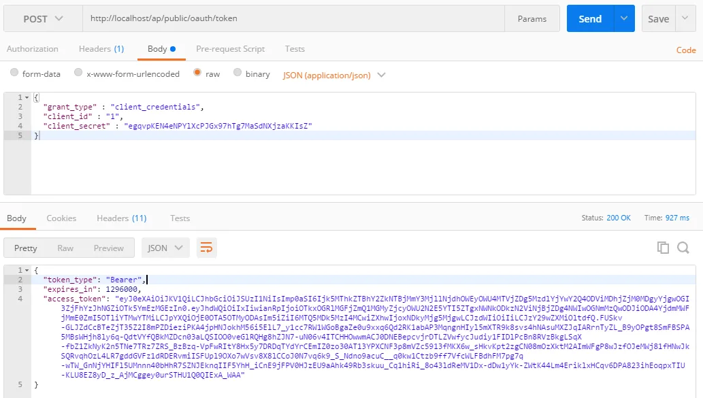This screenshot has width=703, height=398.
Task: Open the POST method dropdown
Action: (44, 18)
